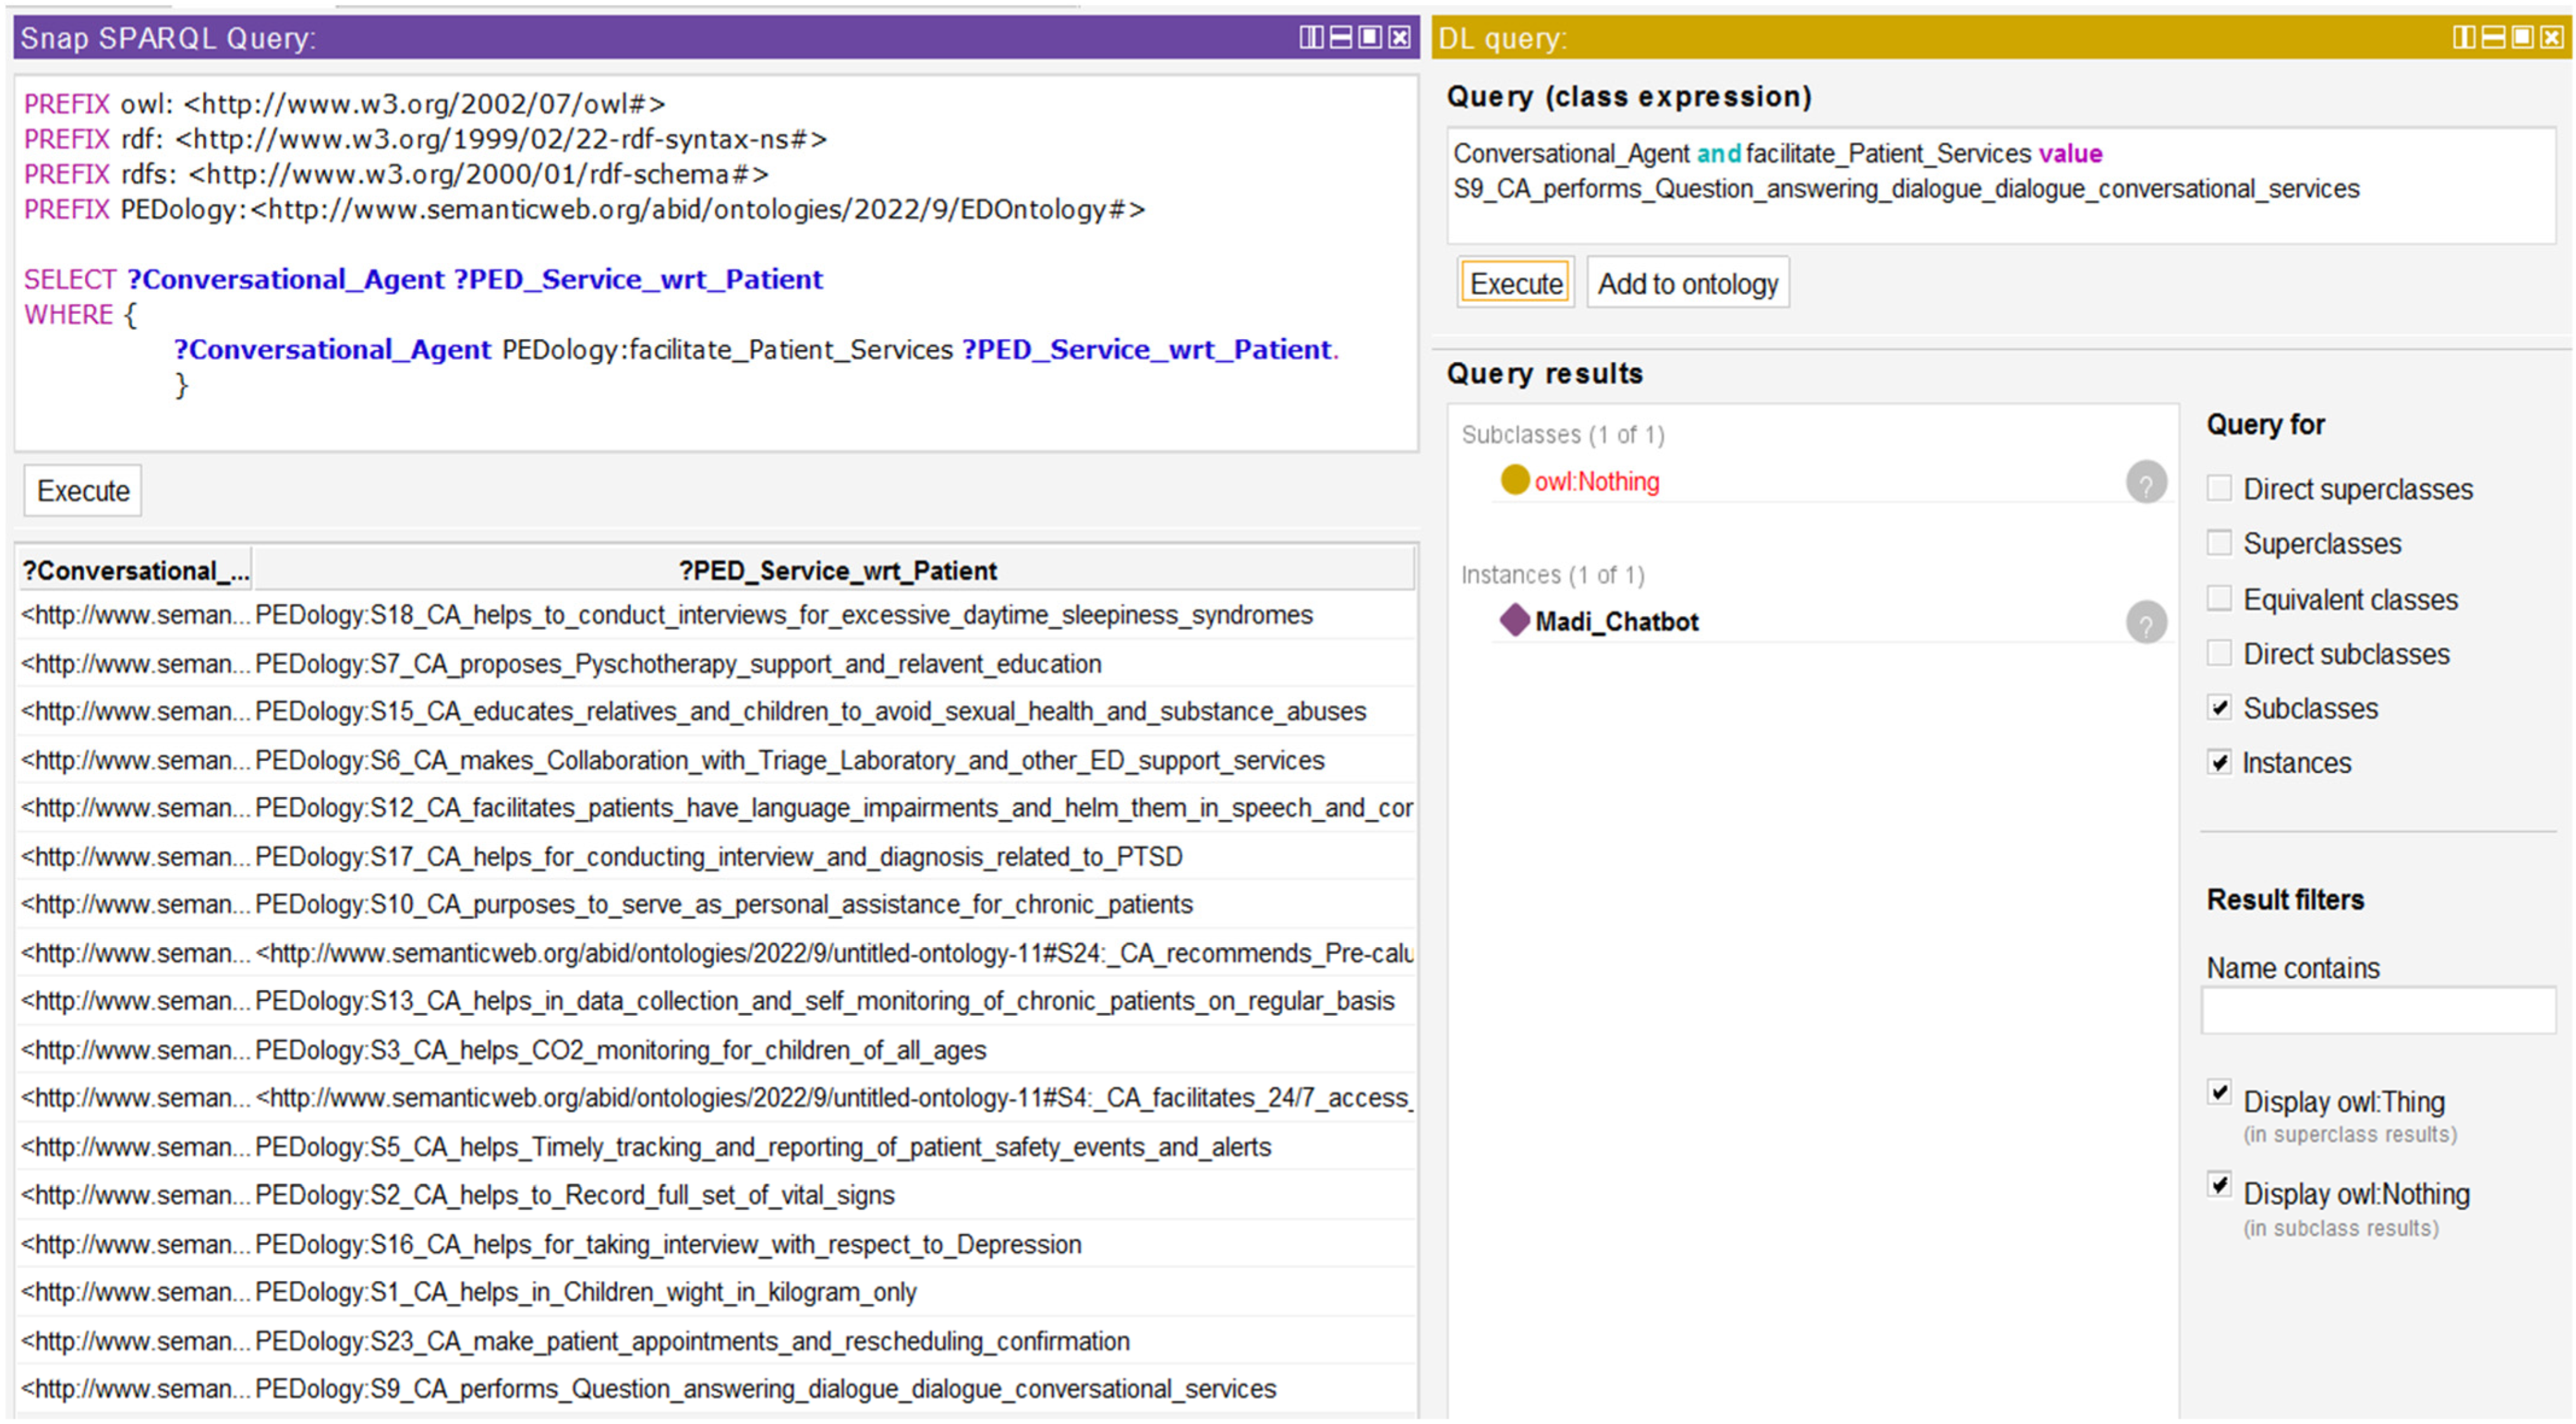The height and width of the screenshot is (1424, 2576).
Task: Float the Snap SPARQL Query view
Action: [1370, 38]
